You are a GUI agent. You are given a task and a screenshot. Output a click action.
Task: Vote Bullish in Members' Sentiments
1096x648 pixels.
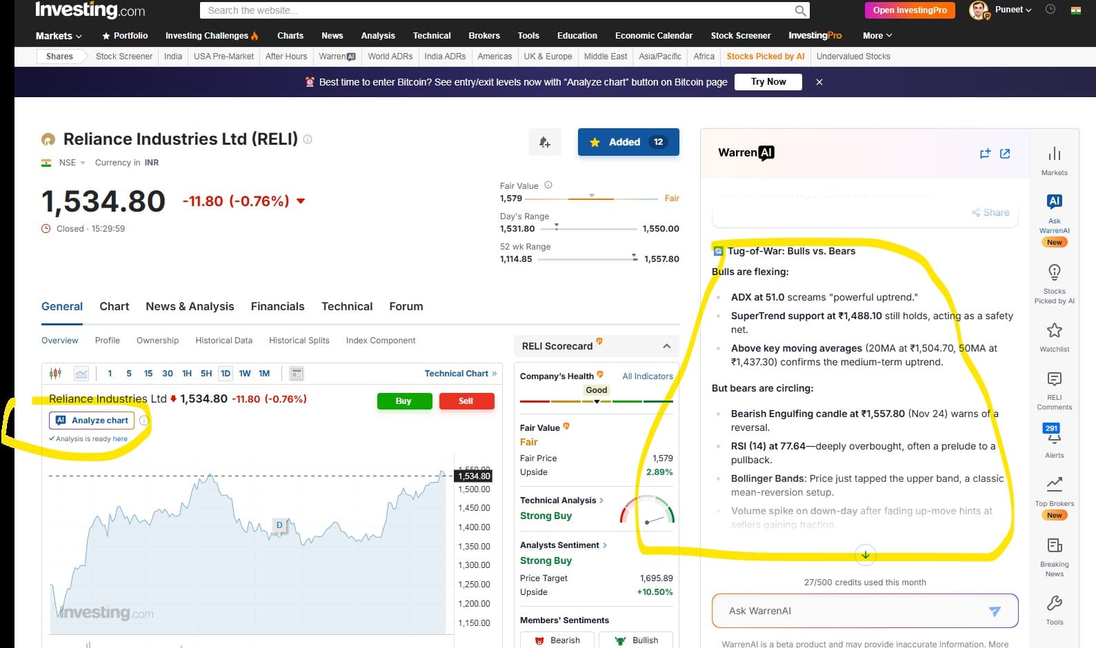click(636, 640)
